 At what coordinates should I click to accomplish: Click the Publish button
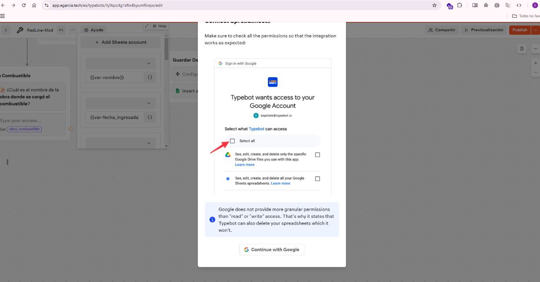tap(520, 30)
